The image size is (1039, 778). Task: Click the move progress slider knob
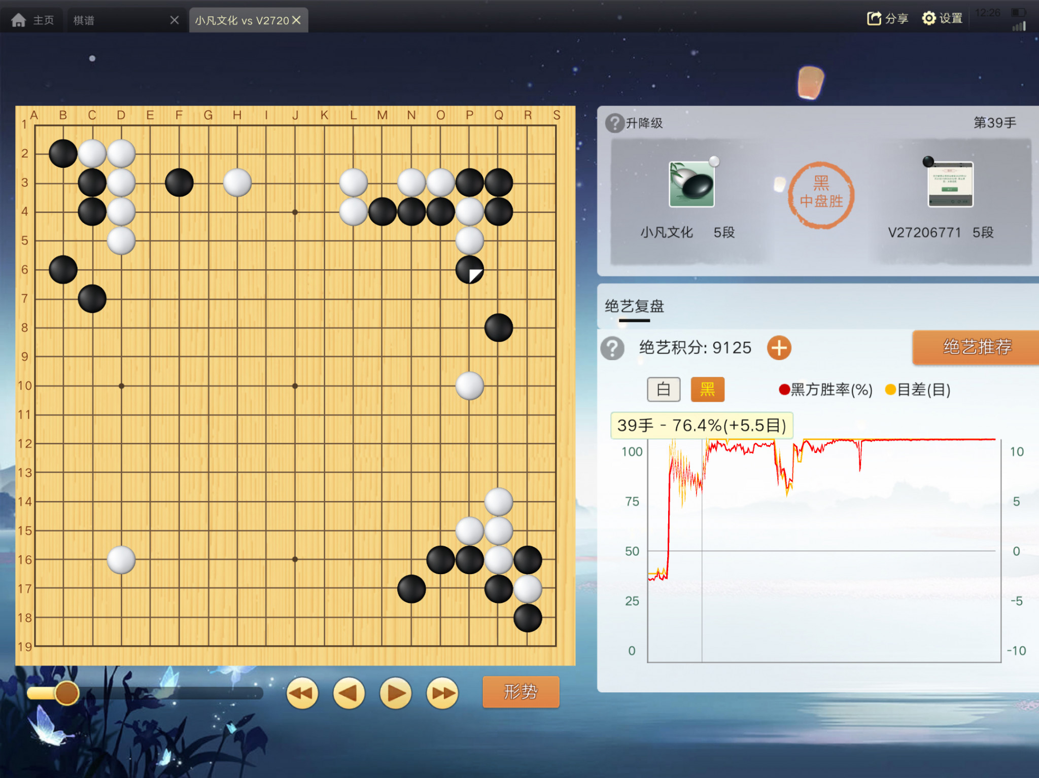click(66, 693)
